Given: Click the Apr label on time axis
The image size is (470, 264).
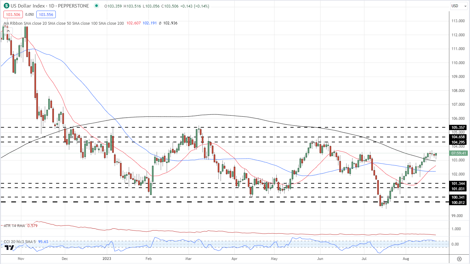Looking at the screenshot, I should coord(234,259).
